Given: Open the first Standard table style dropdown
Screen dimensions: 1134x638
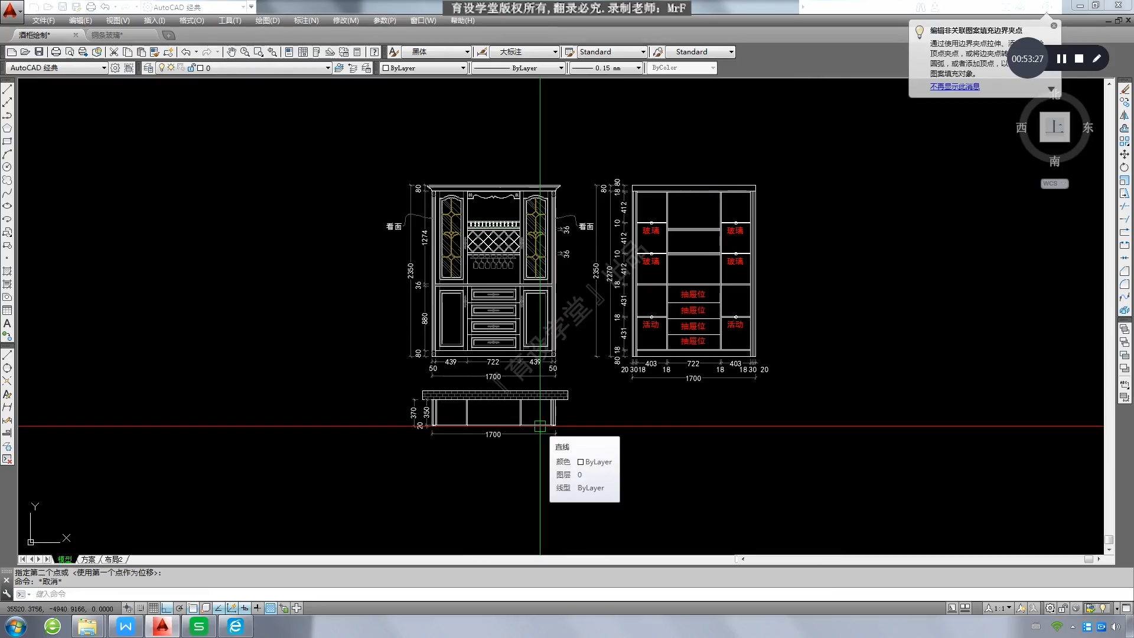Looking at the screenshot, I should coord(612,52).
